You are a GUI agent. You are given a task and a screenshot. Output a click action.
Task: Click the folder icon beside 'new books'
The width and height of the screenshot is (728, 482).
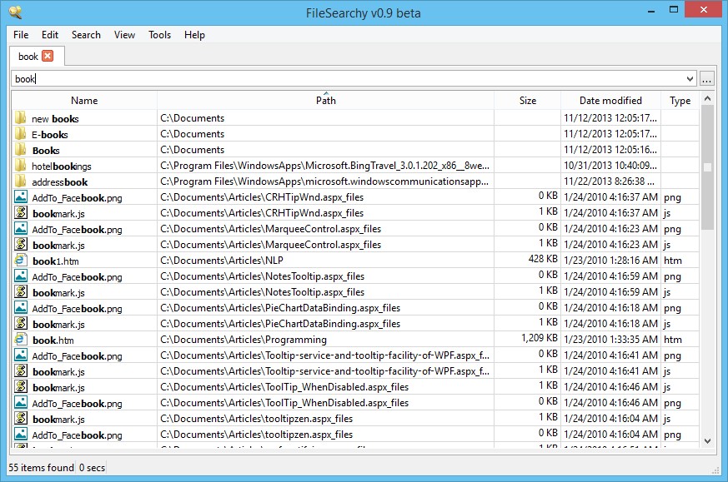click(x=20, y=118)
